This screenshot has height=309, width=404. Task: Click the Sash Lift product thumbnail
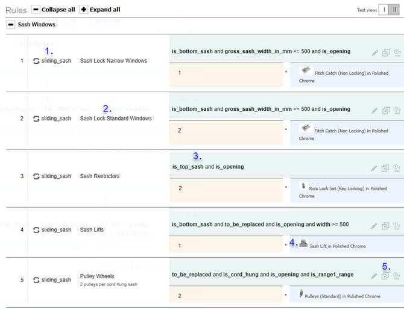click(303, 244)
